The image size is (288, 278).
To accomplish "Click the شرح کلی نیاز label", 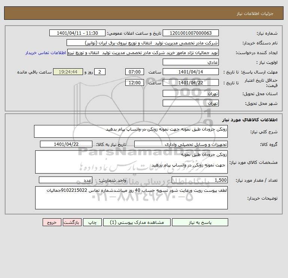I will click(264, 132).
